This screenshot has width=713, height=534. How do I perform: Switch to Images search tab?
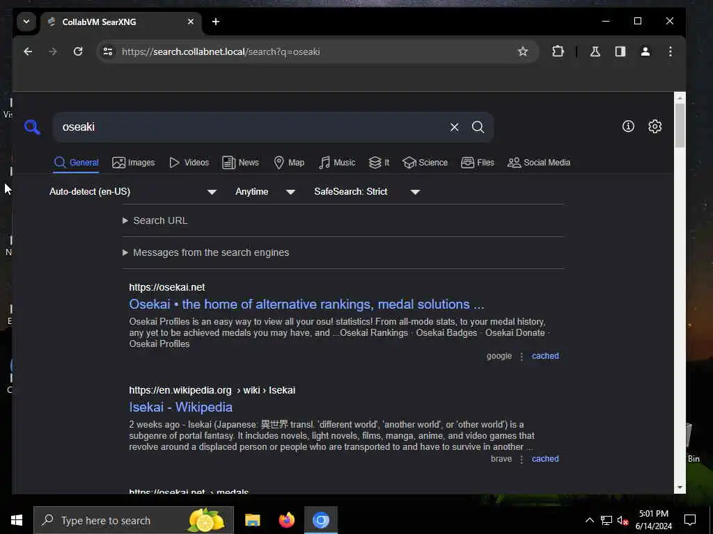[x=133, y=163]
